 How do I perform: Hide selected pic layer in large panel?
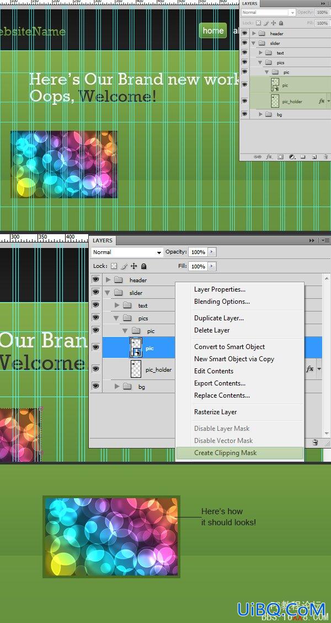(x=95, y=347)
